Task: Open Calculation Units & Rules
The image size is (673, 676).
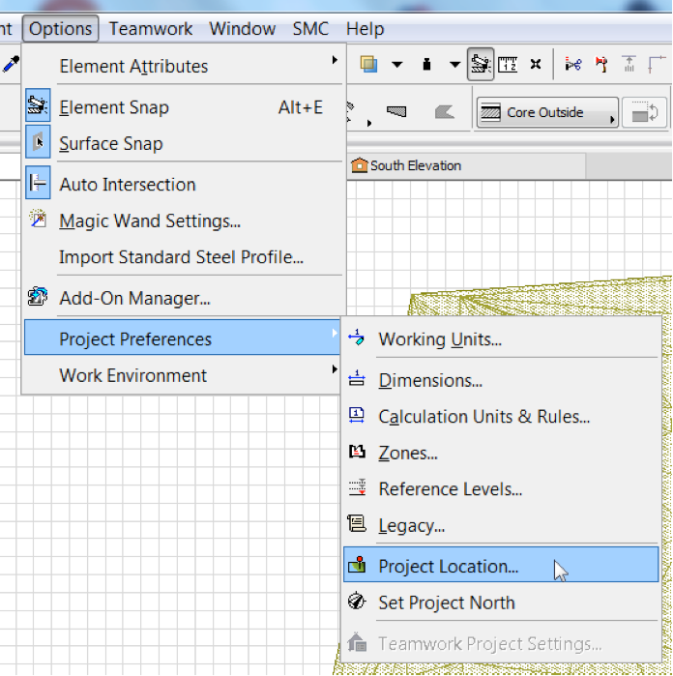Action: [x=501, y=416]
